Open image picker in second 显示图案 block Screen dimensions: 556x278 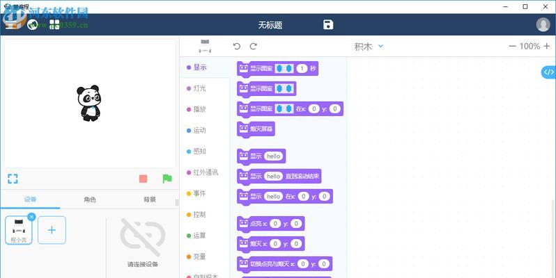pyautogui.click(x=284, y=88)
